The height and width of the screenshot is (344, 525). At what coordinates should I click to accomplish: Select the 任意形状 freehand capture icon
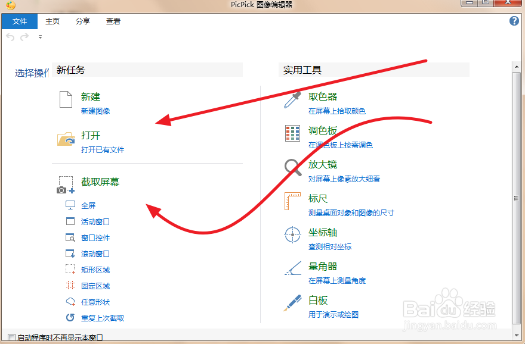(69, 302)
